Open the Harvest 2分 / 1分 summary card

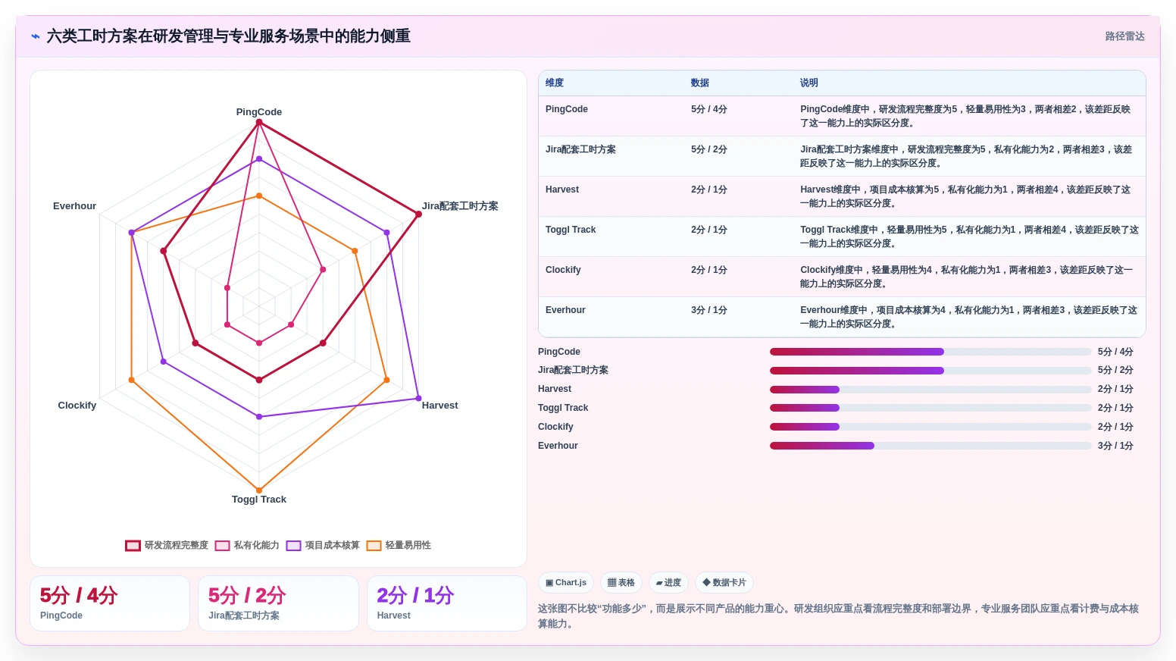pos(447,603)
